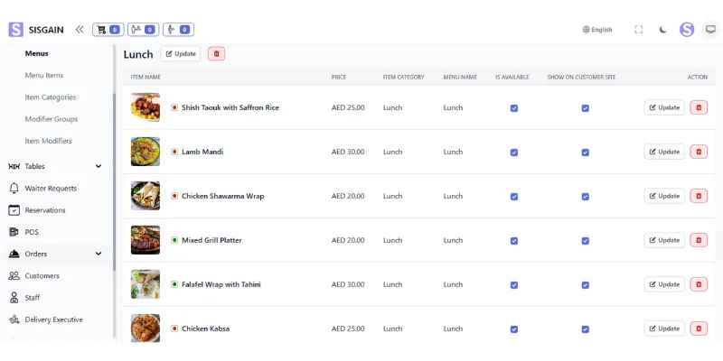Screen dimensions: 723x361
Task: Expand the Orders submenu chevron
Action: tap(99, 254)
